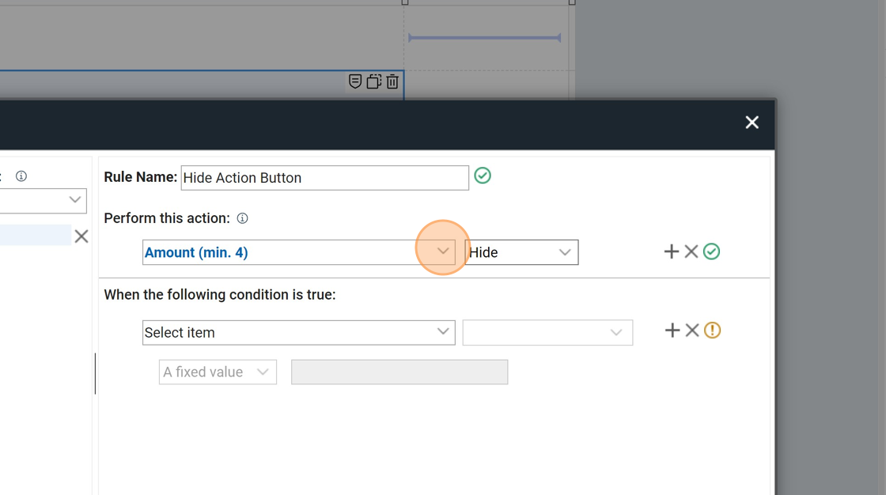The height and width of the screenshot is (495, 886).
Task: Open the Amount (min. 4) dropdown
Action: 298,252
